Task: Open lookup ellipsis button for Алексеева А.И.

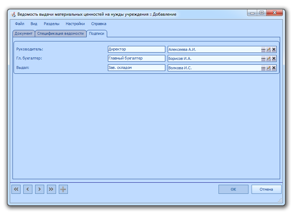Action: 263,49
